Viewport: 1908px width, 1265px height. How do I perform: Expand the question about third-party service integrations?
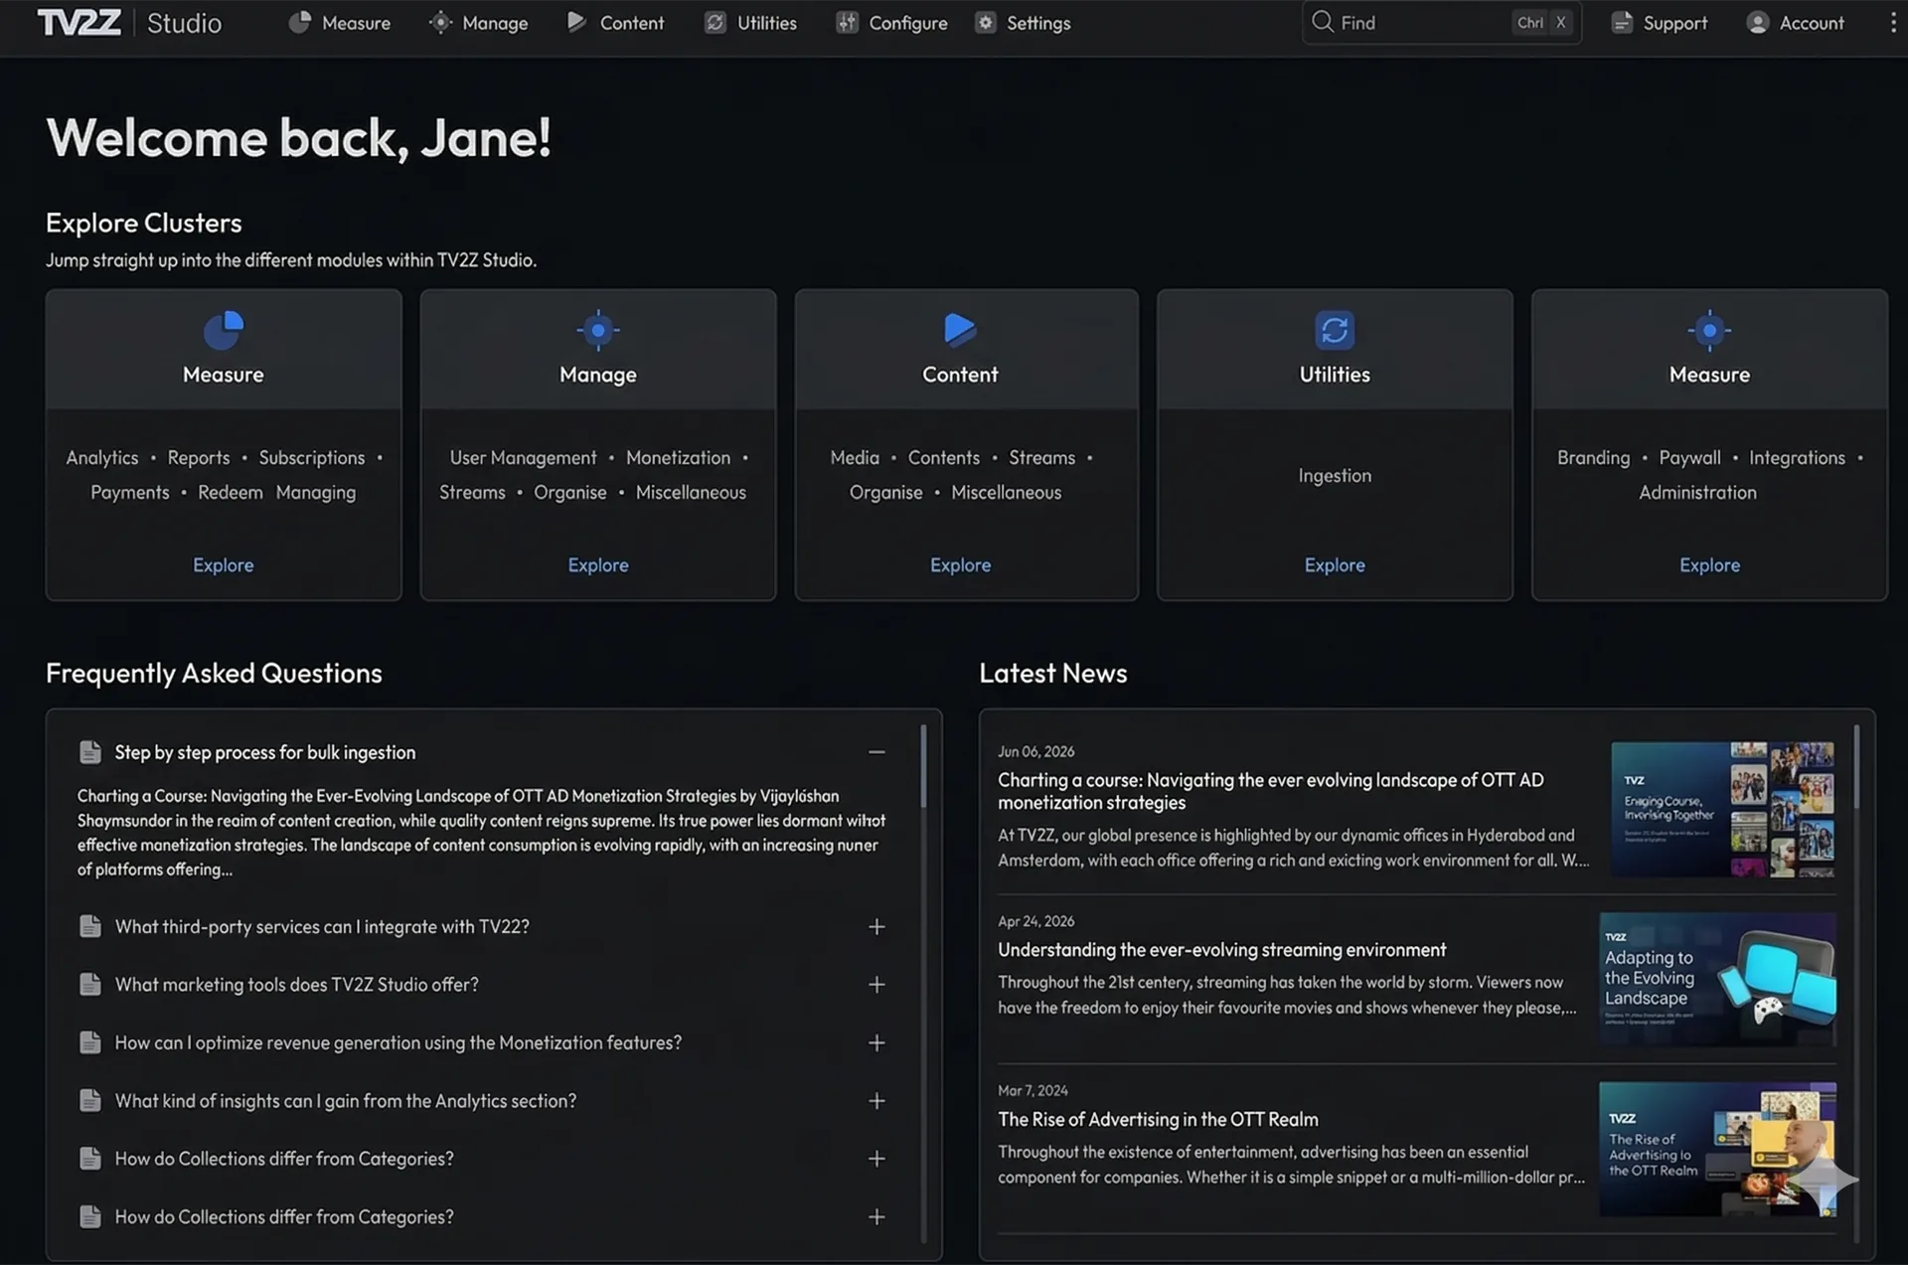pyautogui.click(x=876, y=926)
